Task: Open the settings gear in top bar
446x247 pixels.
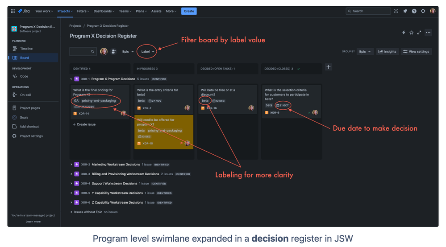Action: pyautogui.click(x=423, y=11)
